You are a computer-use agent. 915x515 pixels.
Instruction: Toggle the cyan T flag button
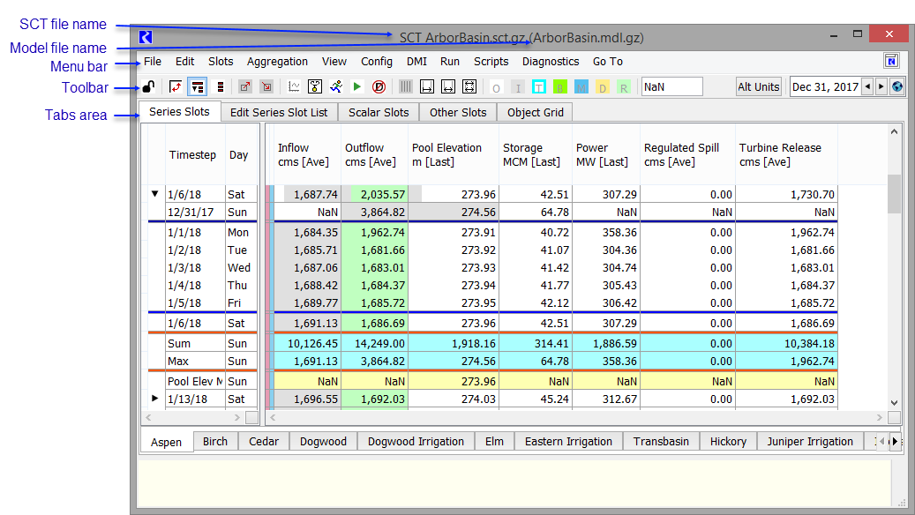539,86
